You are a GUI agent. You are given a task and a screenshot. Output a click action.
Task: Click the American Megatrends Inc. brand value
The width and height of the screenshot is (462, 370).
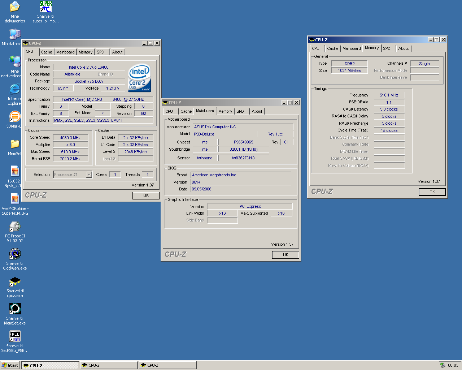click(x=241, y=175)
